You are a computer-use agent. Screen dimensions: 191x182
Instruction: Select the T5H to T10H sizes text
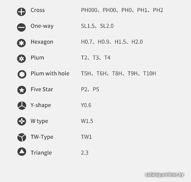point(118,73)
